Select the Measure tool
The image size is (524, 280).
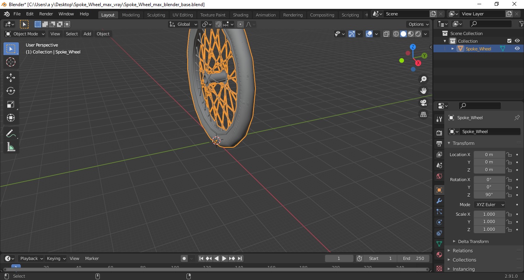coord(11,147)
